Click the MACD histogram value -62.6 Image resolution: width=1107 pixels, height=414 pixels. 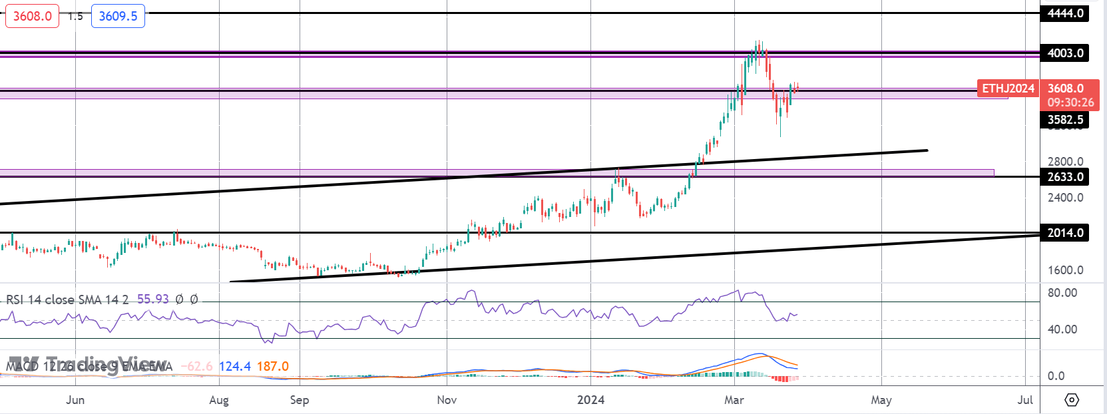(x=196, y=367)
